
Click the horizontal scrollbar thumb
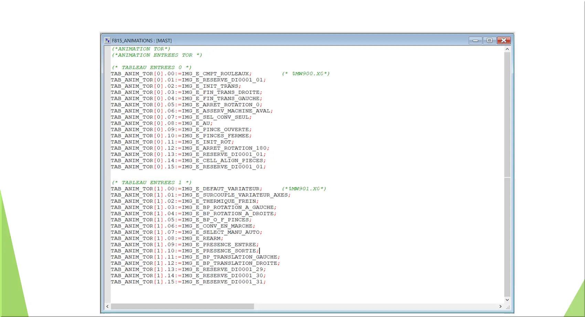pos(182,306)
